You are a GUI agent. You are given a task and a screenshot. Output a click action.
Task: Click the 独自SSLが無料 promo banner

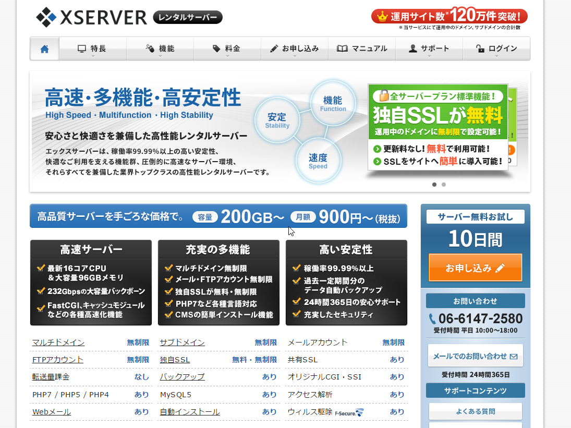click(438, 127)
